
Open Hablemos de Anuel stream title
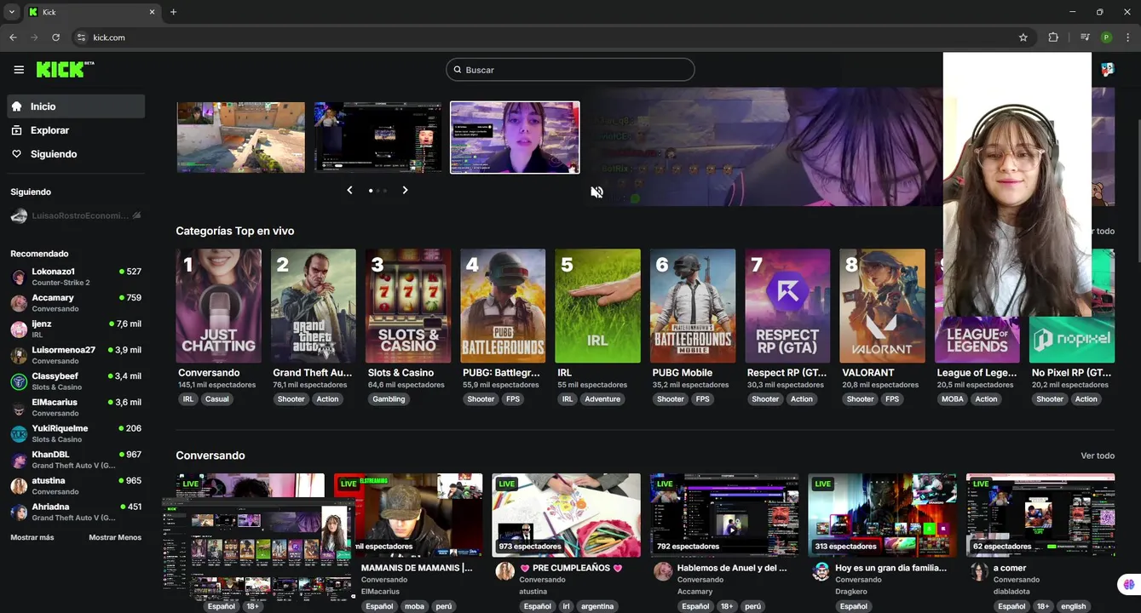[x=731, y=568]
